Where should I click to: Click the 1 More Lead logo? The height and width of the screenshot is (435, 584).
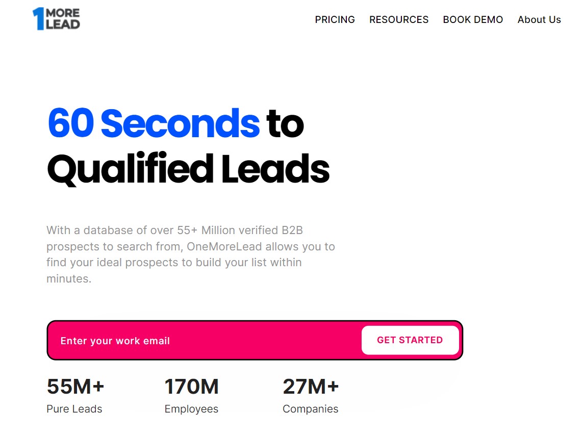(x=56, y=19)
